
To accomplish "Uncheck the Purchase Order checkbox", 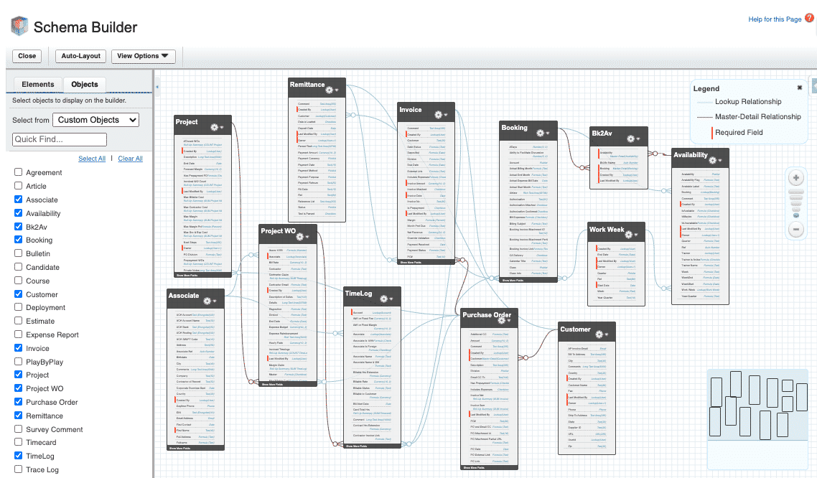I will point(18,401).
